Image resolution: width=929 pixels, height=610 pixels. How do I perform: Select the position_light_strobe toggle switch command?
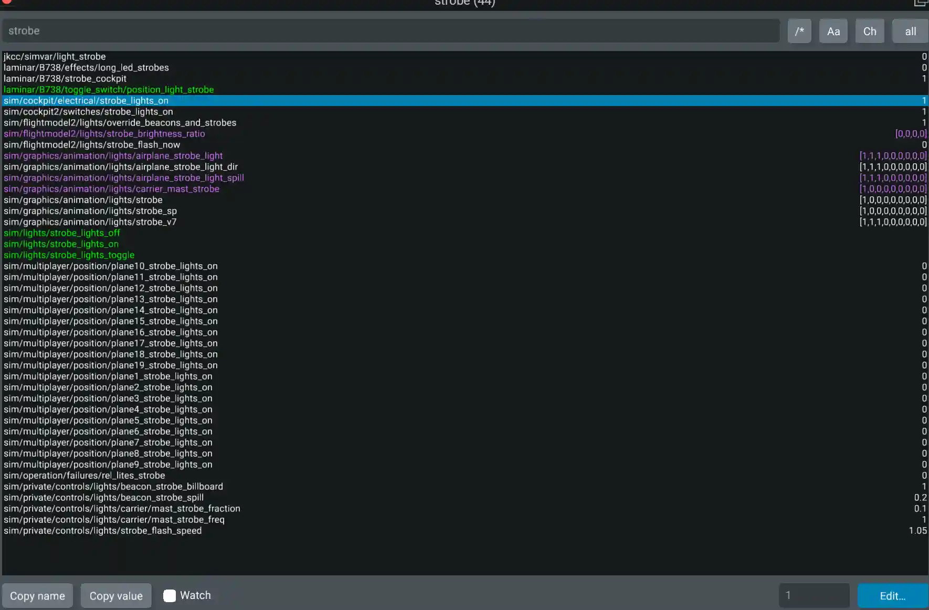click(465, 90)
